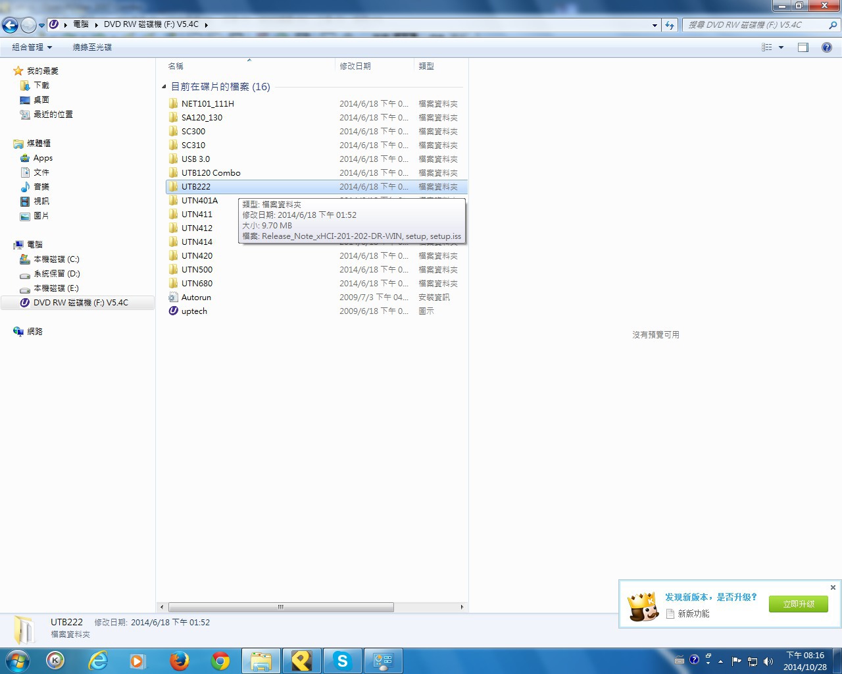Select the UTN414 folder
Viewport: 842px width, 674px height.
tap(197, 242)
